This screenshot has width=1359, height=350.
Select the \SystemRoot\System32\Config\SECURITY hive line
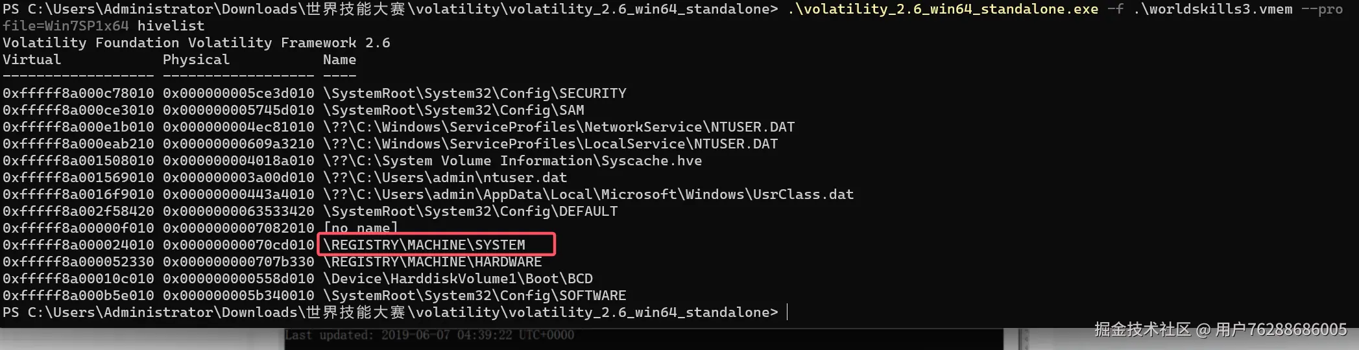coord(475,93)
